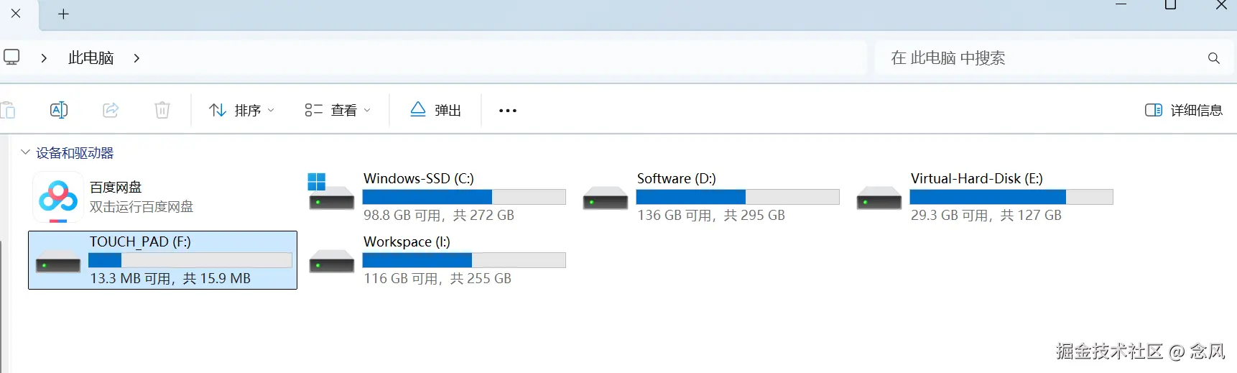Viewport: 1237px width, 373px height.
Task: Add a new tab with plus button
Action: pos(63,14)
